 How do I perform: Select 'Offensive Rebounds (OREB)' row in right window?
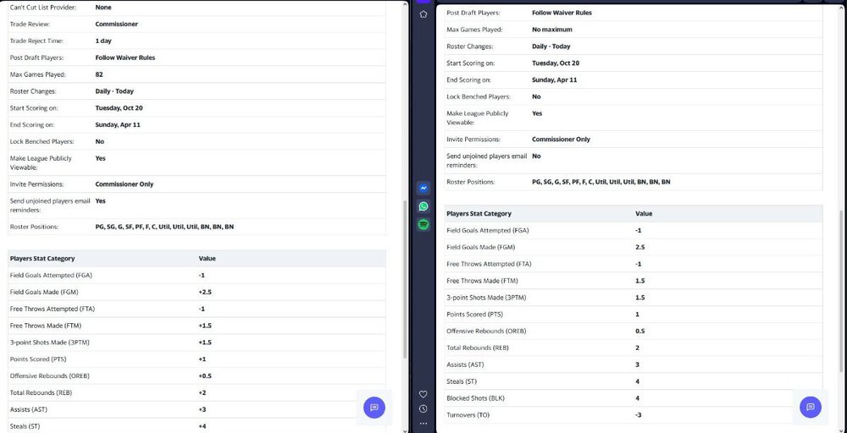point(634,331)
